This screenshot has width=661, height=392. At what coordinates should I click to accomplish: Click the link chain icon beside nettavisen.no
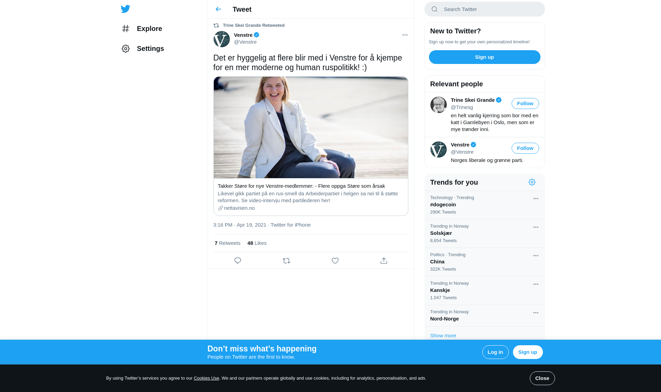coord(221,208)
